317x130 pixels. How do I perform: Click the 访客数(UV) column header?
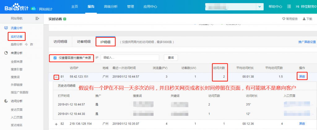click(189, 68)
